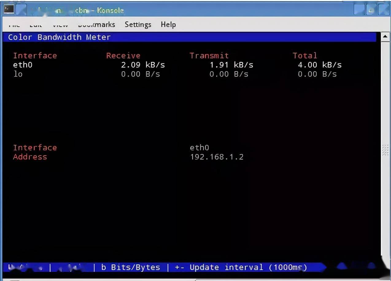Select the eth0 interface row
391x281 pixels.
coord(23,65)
